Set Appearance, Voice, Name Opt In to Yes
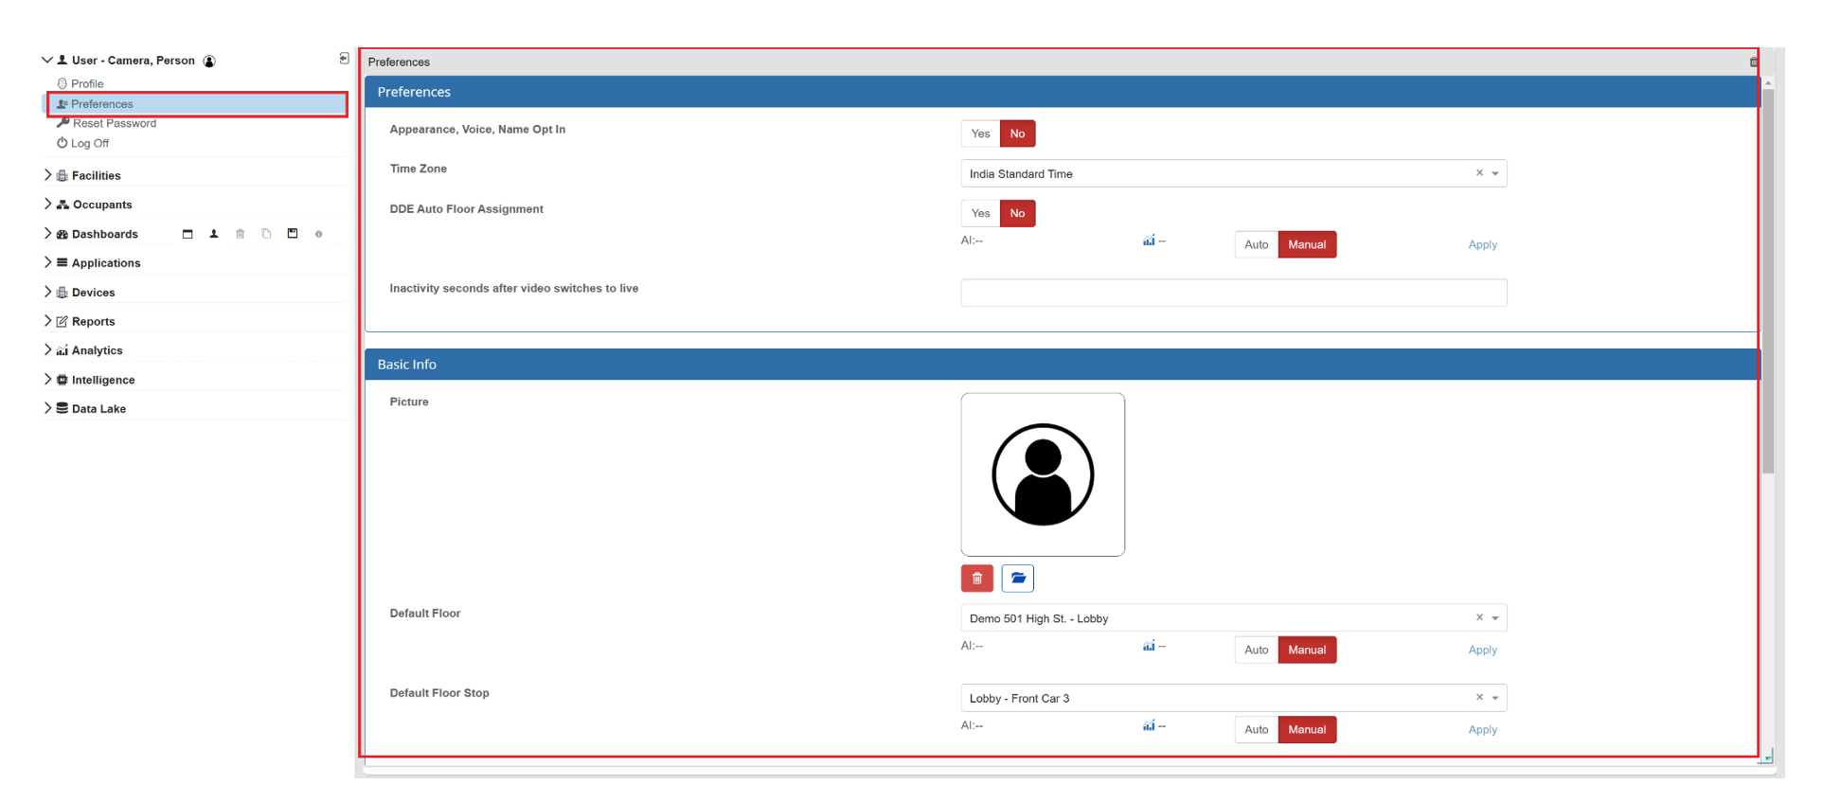 pyautogui.click(x=980, y=134)
